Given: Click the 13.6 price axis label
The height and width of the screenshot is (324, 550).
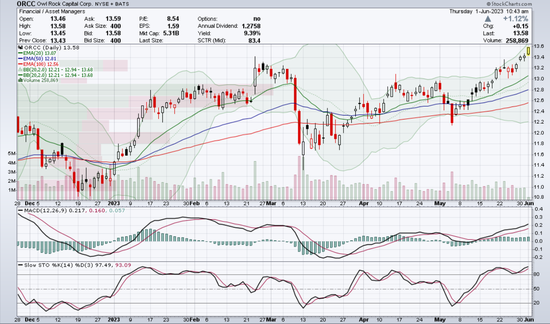Looking at the screenshot, I should [540, 46].
